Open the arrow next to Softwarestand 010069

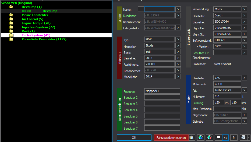[x=244, y=40]
